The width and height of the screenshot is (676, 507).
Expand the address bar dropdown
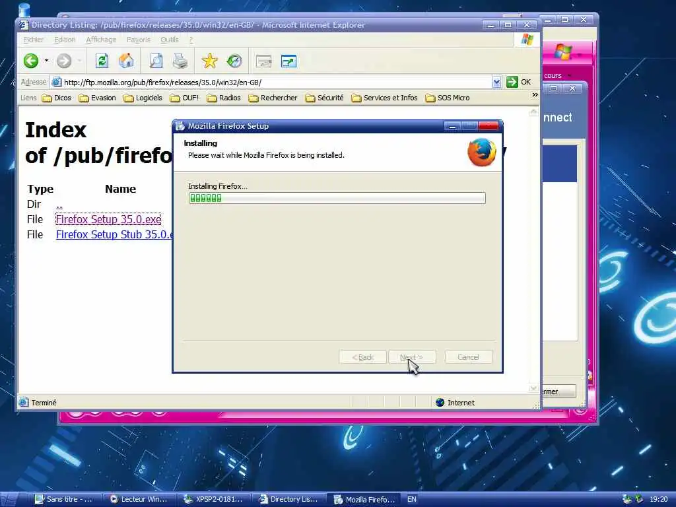pos(496,82)
